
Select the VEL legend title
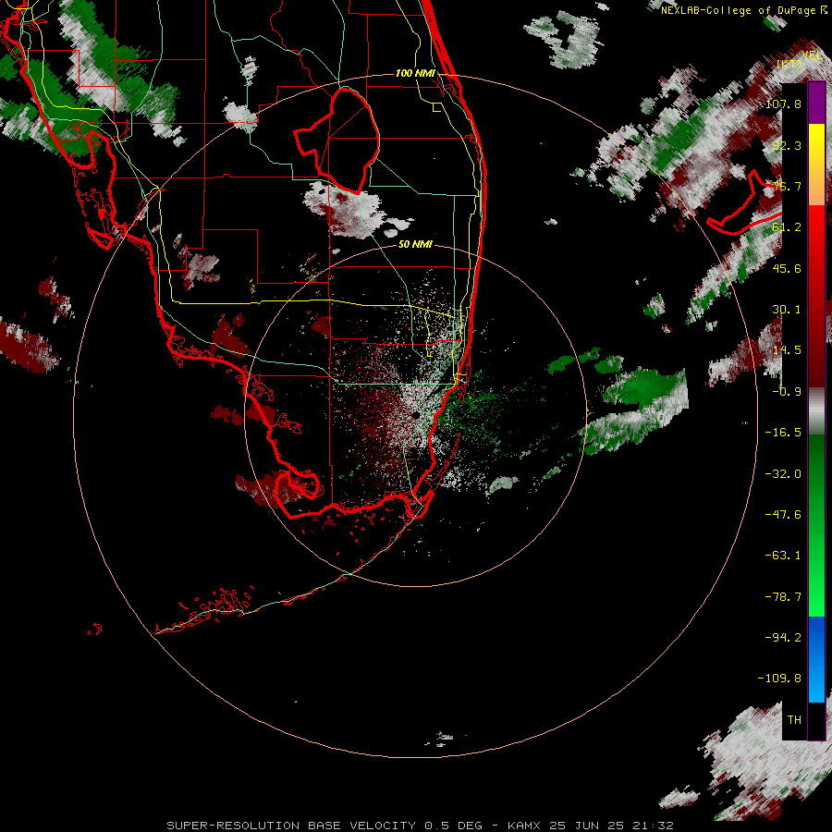(812, 55)
